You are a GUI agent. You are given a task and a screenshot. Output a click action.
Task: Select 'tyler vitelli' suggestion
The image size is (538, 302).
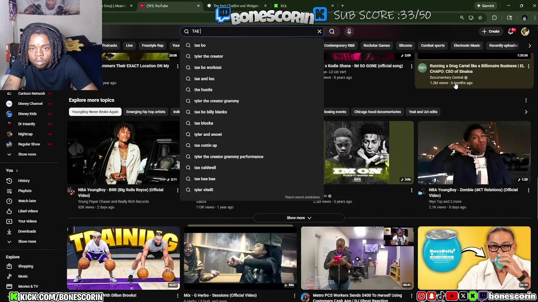click(x=252, y=190)
